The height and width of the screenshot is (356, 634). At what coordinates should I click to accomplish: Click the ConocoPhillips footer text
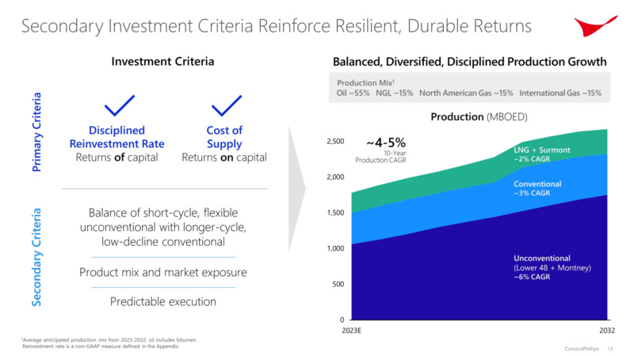[x=582, y=349]
